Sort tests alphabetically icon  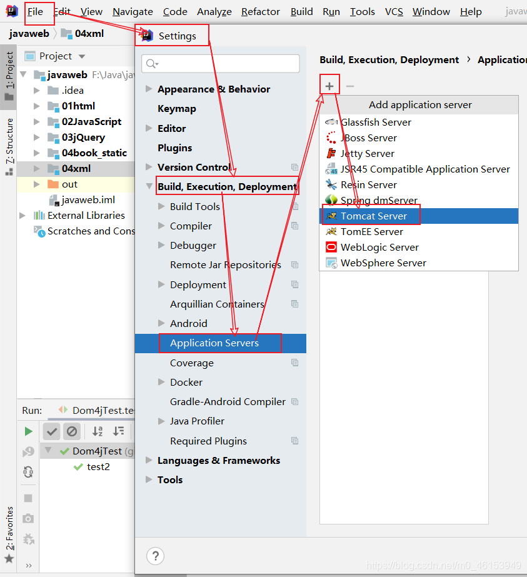pos(98,431)
